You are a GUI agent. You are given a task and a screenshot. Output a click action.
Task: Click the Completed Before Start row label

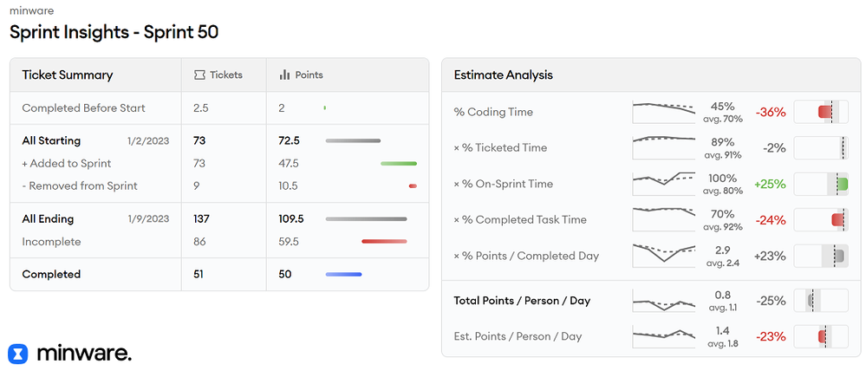coord(83,107)
